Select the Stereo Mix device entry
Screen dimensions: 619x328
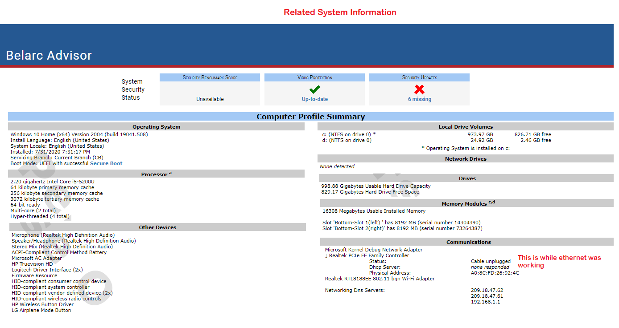click(x=62, y=247)
